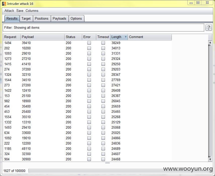
Task: Click the split pane drag handle
Action: tap(107, 163)
